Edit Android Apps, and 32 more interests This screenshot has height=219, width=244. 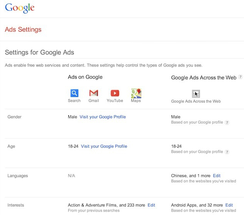pyautogui.click(x=229, y=205)
